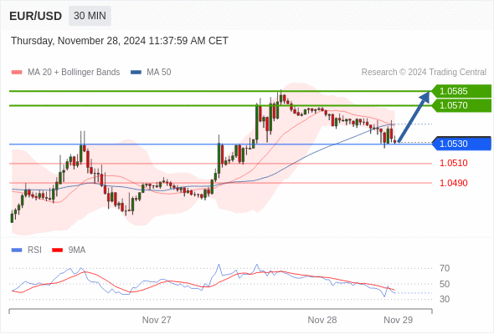Toggle the RSI legend label
This screenshot has height=334, width=494.
click(34, 250)
